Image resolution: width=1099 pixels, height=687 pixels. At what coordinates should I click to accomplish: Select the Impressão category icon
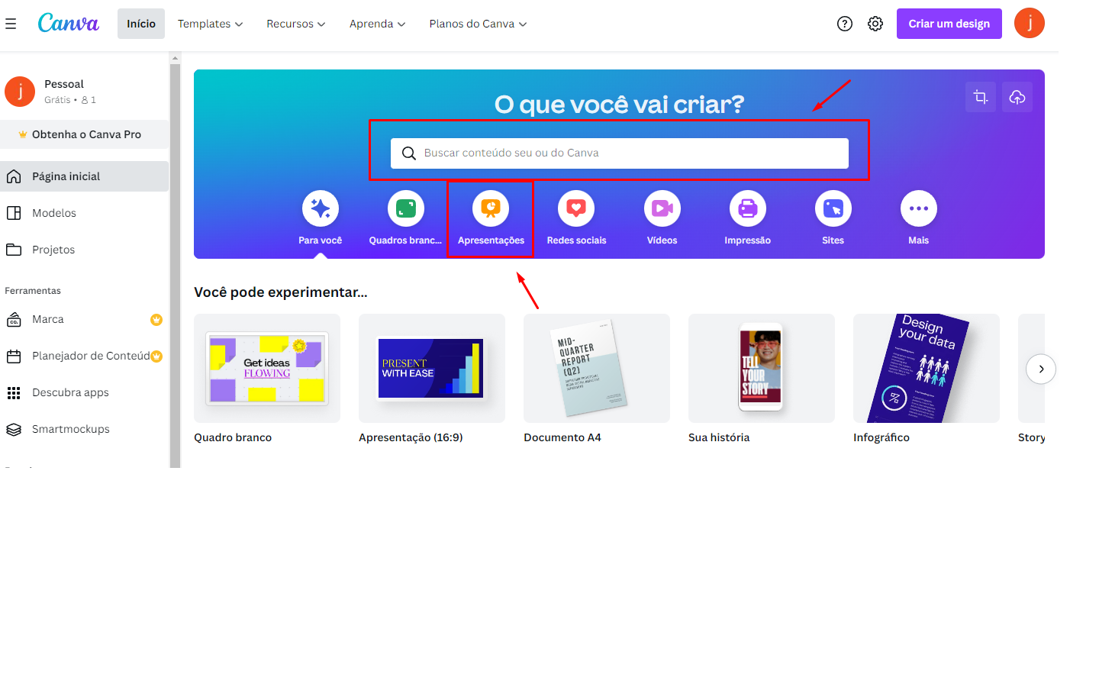(x=748, y=208)
